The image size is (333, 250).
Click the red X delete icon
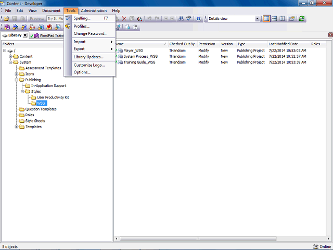click(124, 19)
